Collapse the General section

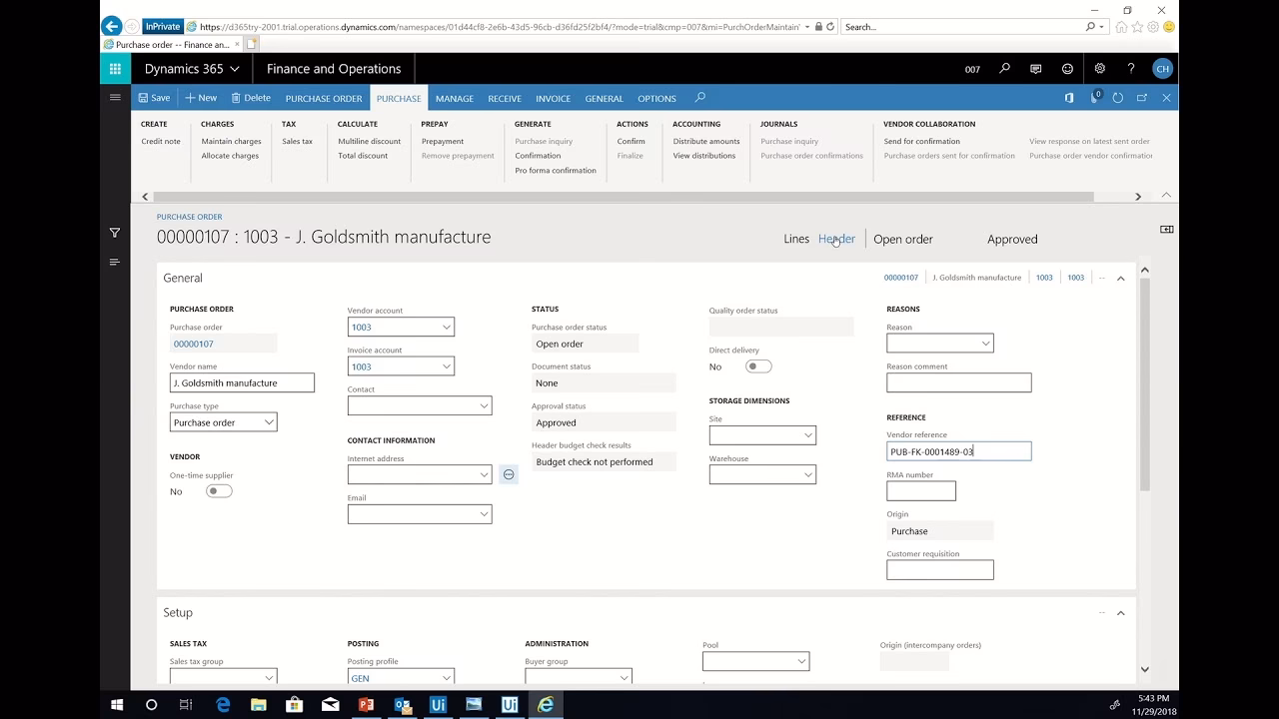point(1120,278)
